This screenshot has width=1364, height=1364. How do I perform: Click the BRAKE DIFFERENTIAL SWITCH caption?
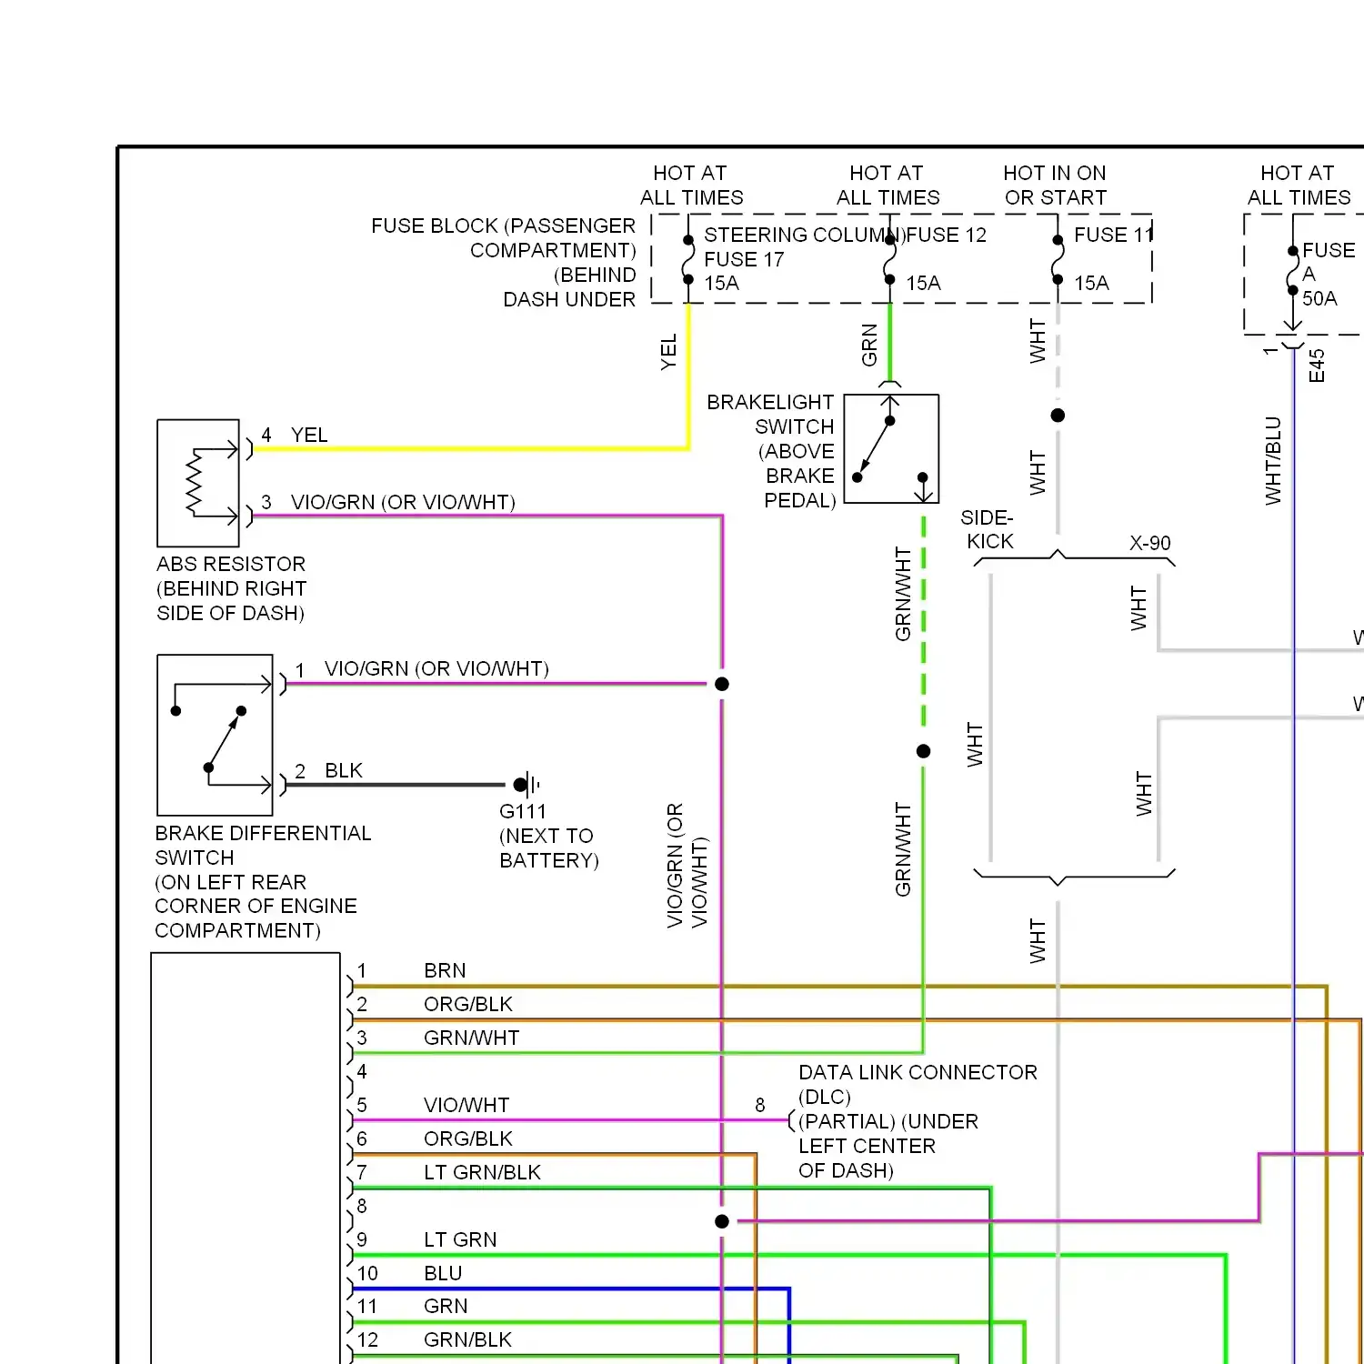(x=263, y=882)
